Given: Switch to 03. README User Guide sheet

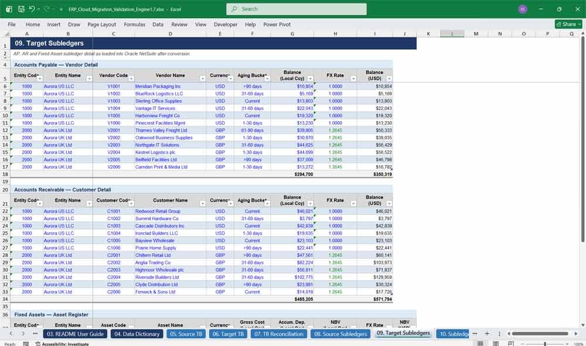Looking at the screenshot, I should click(75, 334).
